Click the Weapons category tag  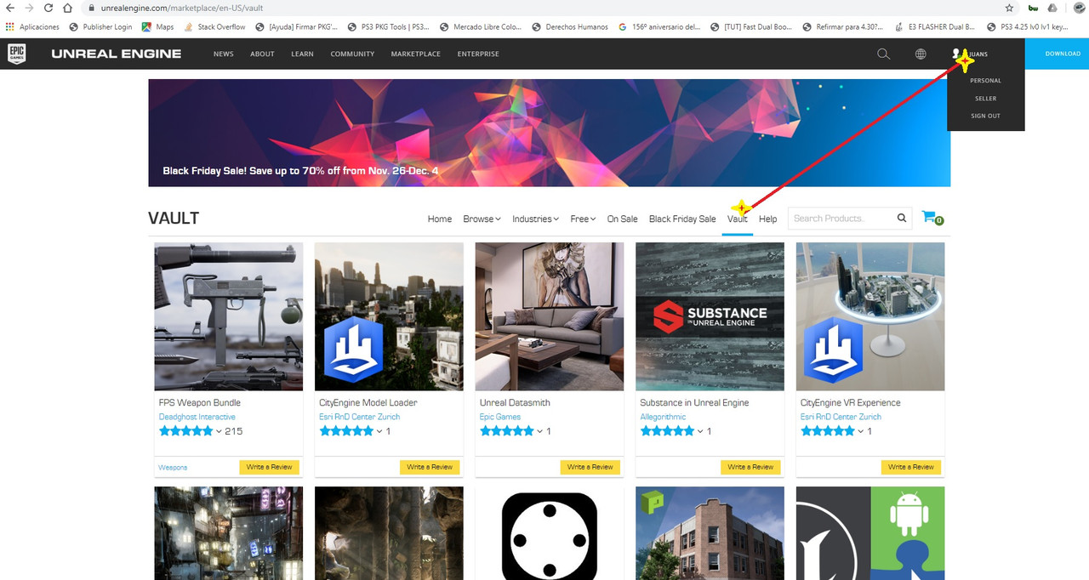(x=173, y=468)
